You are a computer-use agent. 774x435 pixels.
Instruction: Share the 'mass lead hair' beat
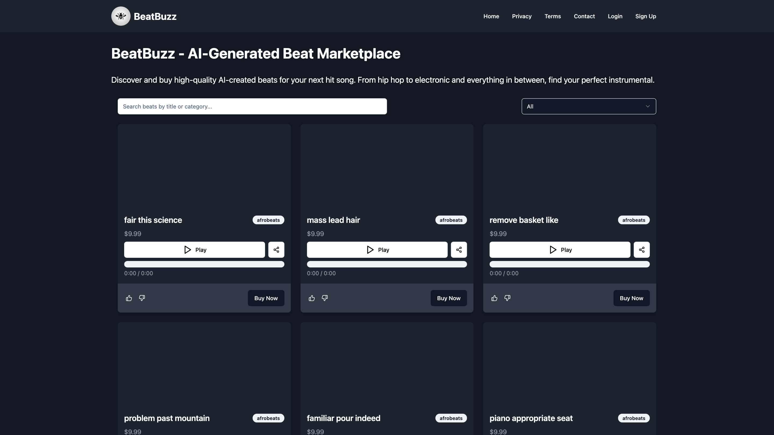(459, 249)
